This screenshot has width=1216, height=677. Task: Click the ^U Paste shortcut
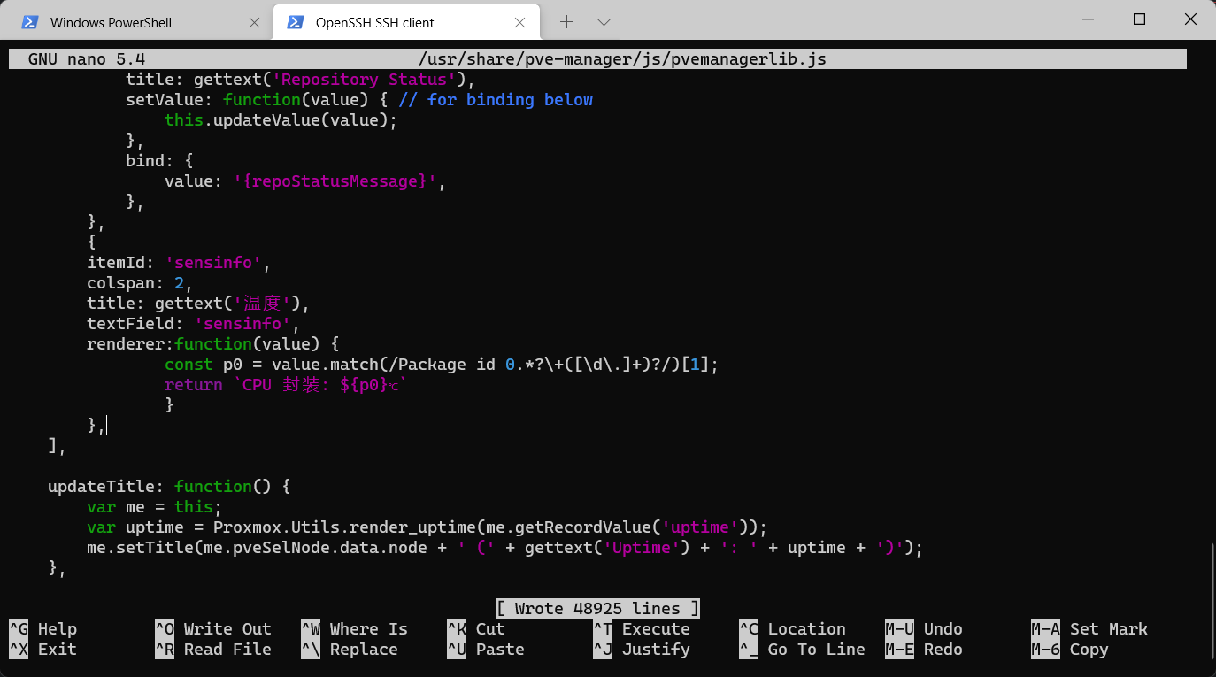pyautogui.click(x=486, y=650)
